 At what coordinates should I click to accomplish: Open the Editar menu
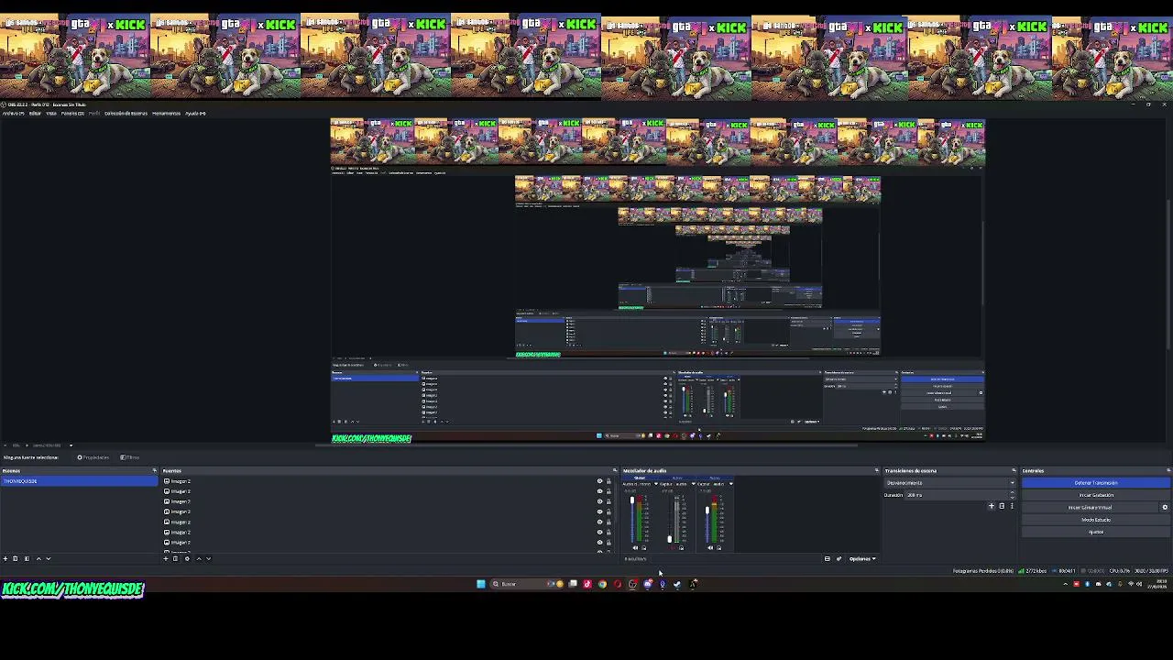35,114
